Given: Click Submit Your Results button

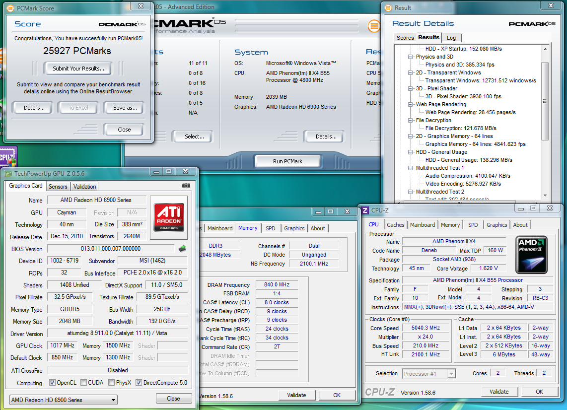Looking at the screenshot, I should 78,68.
